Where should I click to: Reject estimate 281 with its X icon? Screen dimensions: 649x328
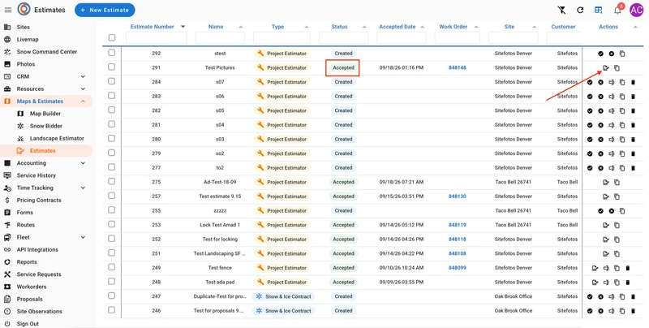tap(600, 125)
